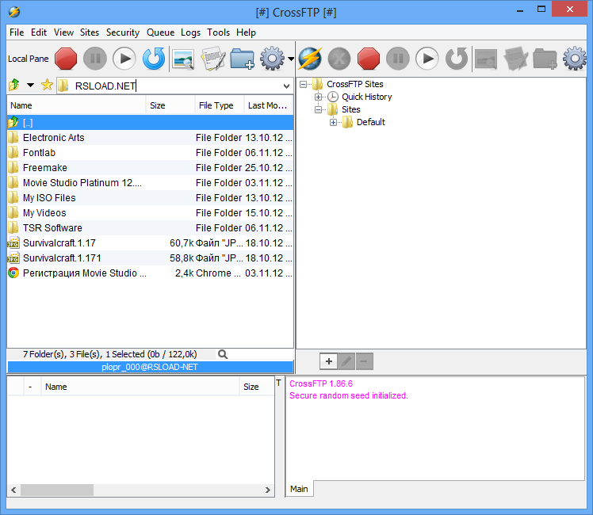
Task: Click the grayed image preview icon in remote toolbar
Action: click(486, 59)
